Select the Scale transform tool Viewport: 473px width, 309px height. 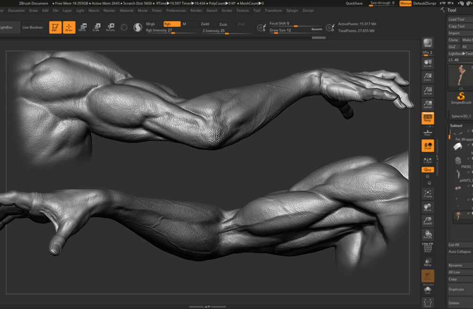[96, 27]
